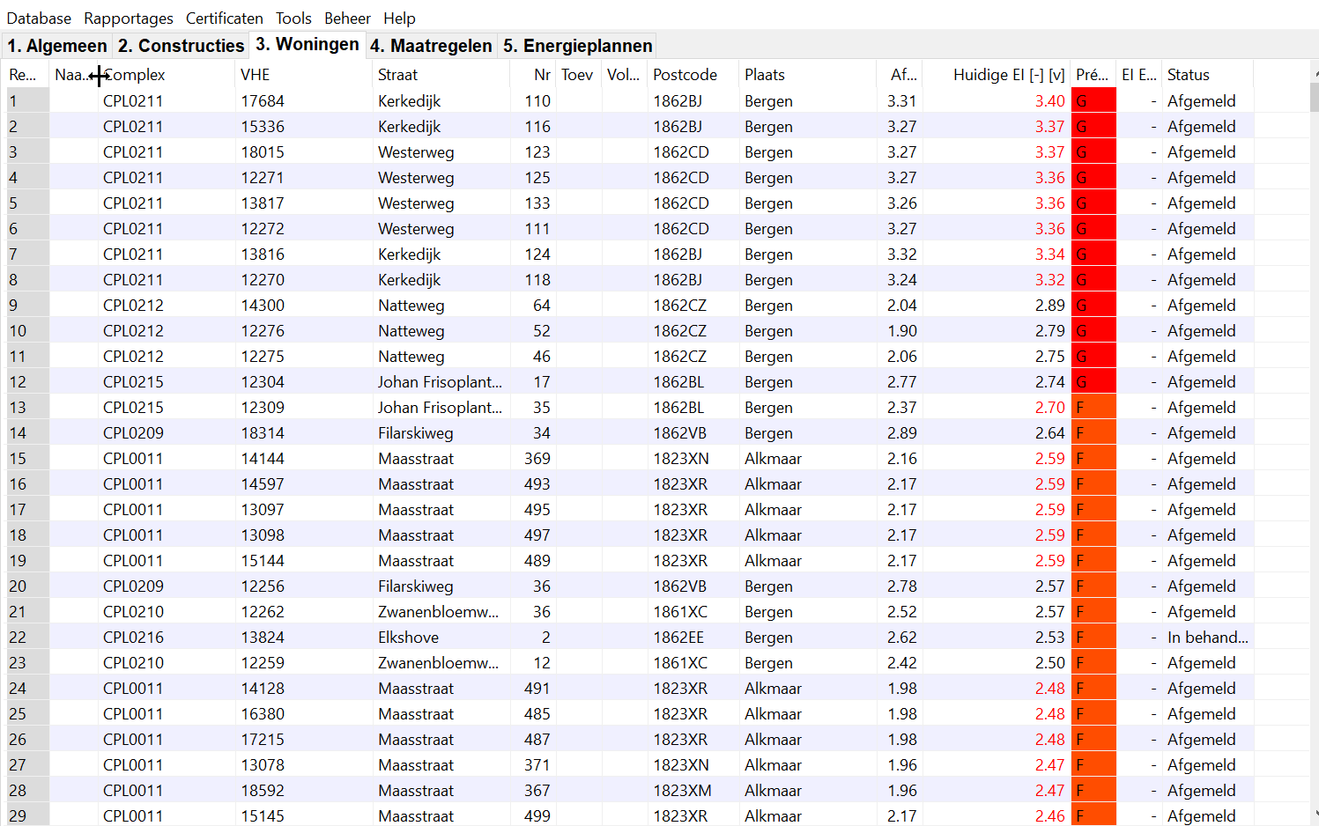Sort by the VHE column header
This screenshot has height=826, width=1319.
(304, 75)
